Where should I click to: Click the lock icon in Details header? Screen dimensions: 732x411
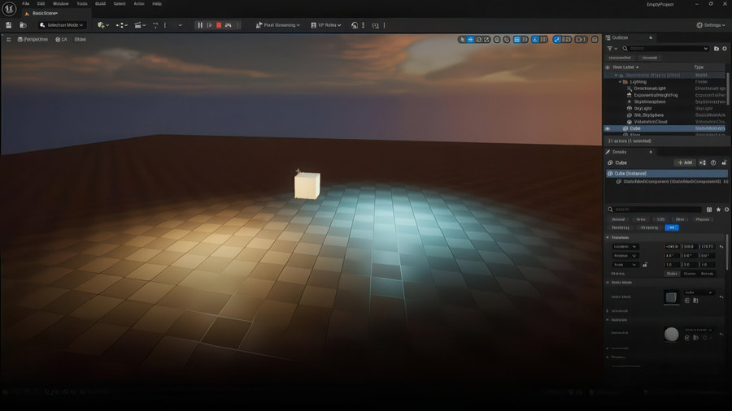coord(724,162)
